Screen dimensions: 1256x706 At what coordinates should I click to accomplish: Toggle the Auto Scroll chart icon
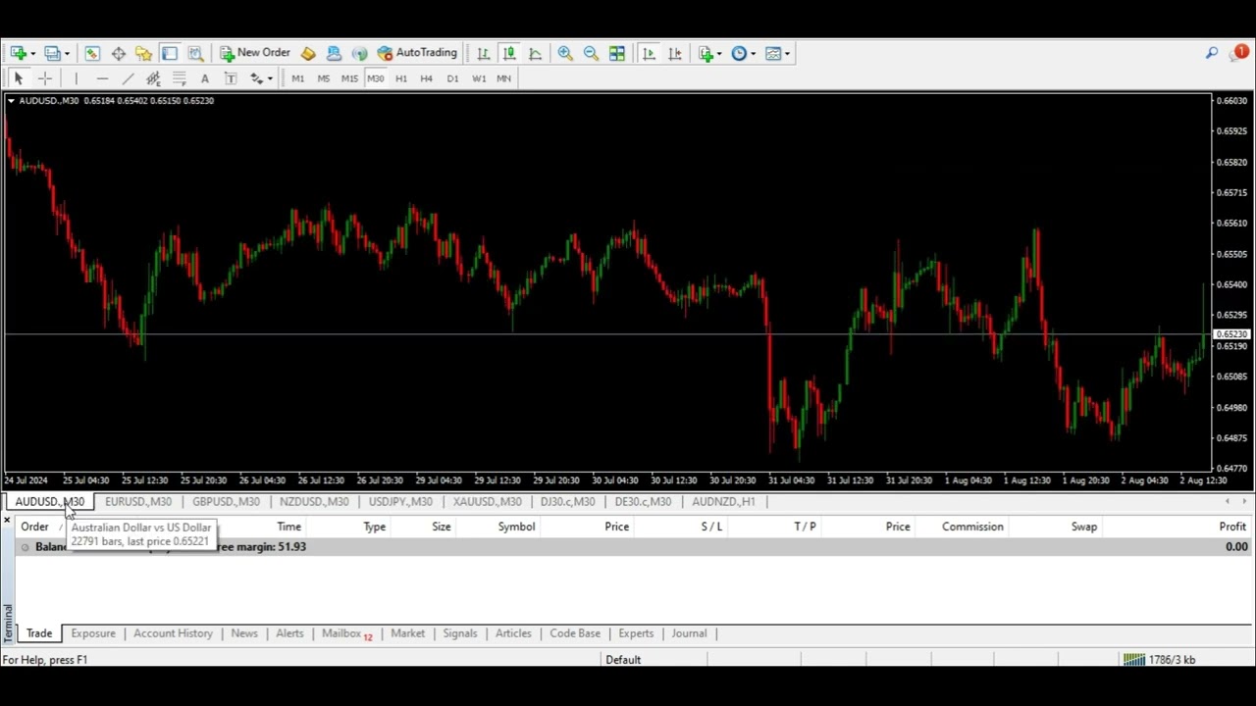[x=649, y=53]
